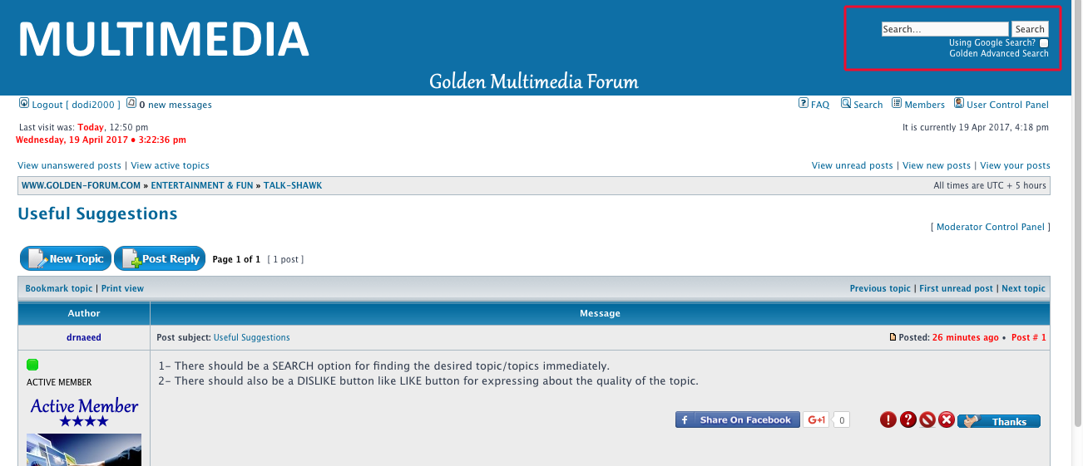Screen dimensions: 1083x466
Task: Click the small post icon beside Posted
Action: 893,338
